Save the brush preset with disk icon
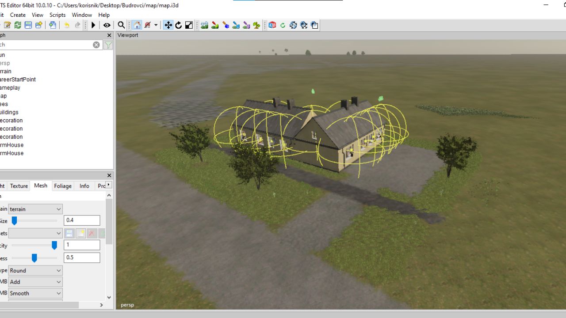Screen dimensions: 566x318 [69, 233]
